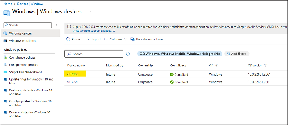Click the Windows enrollment icon
Image resolution: width=288 pixels, height=125 pixels.
pos(5,41)
